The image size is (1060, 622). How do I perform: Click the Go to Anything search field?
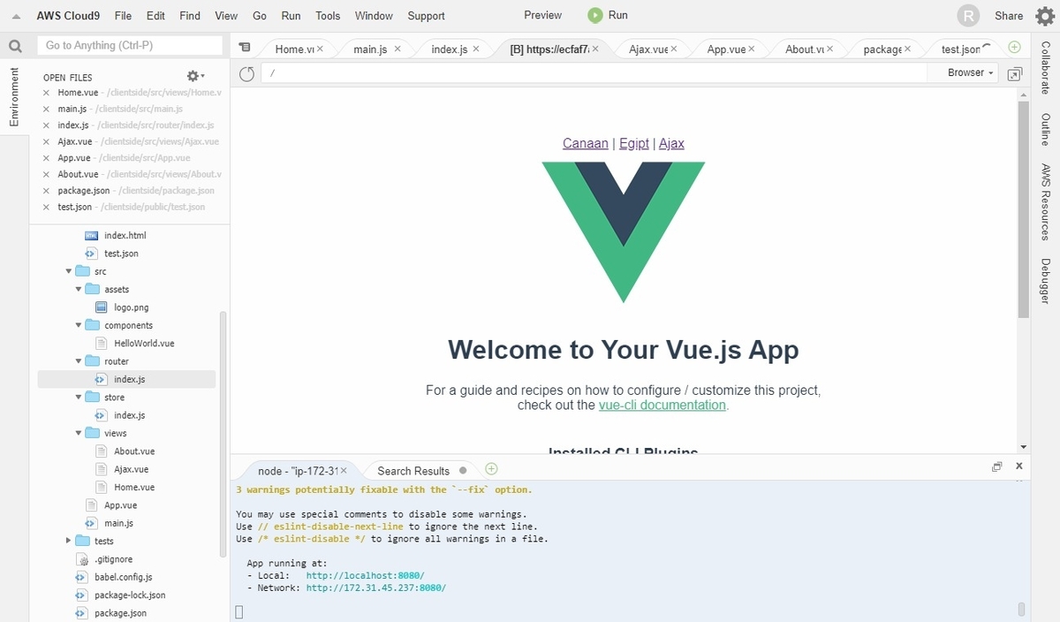(130, 45)
